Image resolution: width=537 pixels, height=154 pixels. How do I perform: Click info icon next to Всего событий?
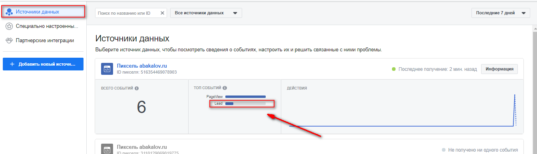137,88
